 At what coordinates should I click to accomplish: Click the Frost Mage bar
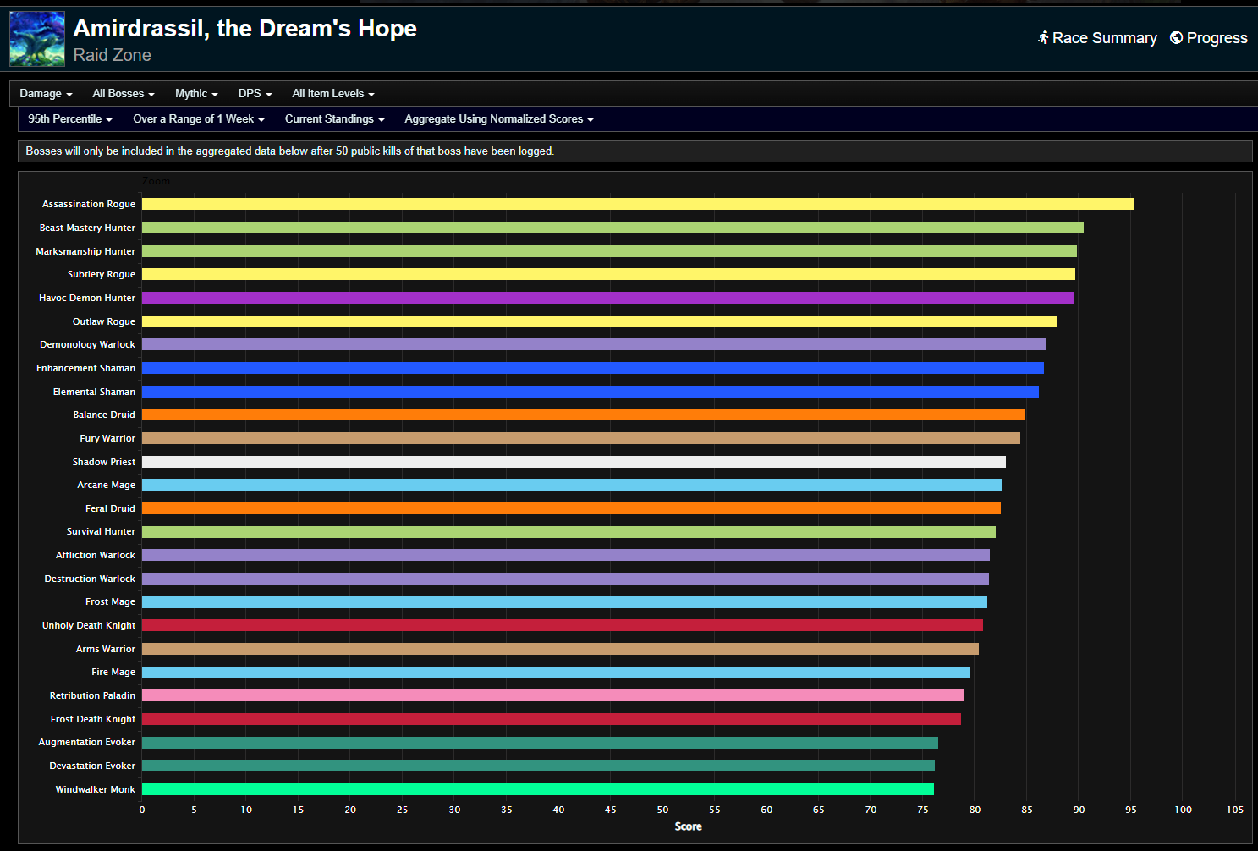click(x=564, y=602)
